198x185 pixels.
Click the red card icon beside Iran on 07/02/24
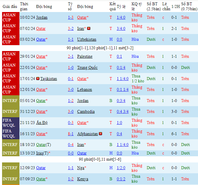pyautogui.click(x=89, y=28)
